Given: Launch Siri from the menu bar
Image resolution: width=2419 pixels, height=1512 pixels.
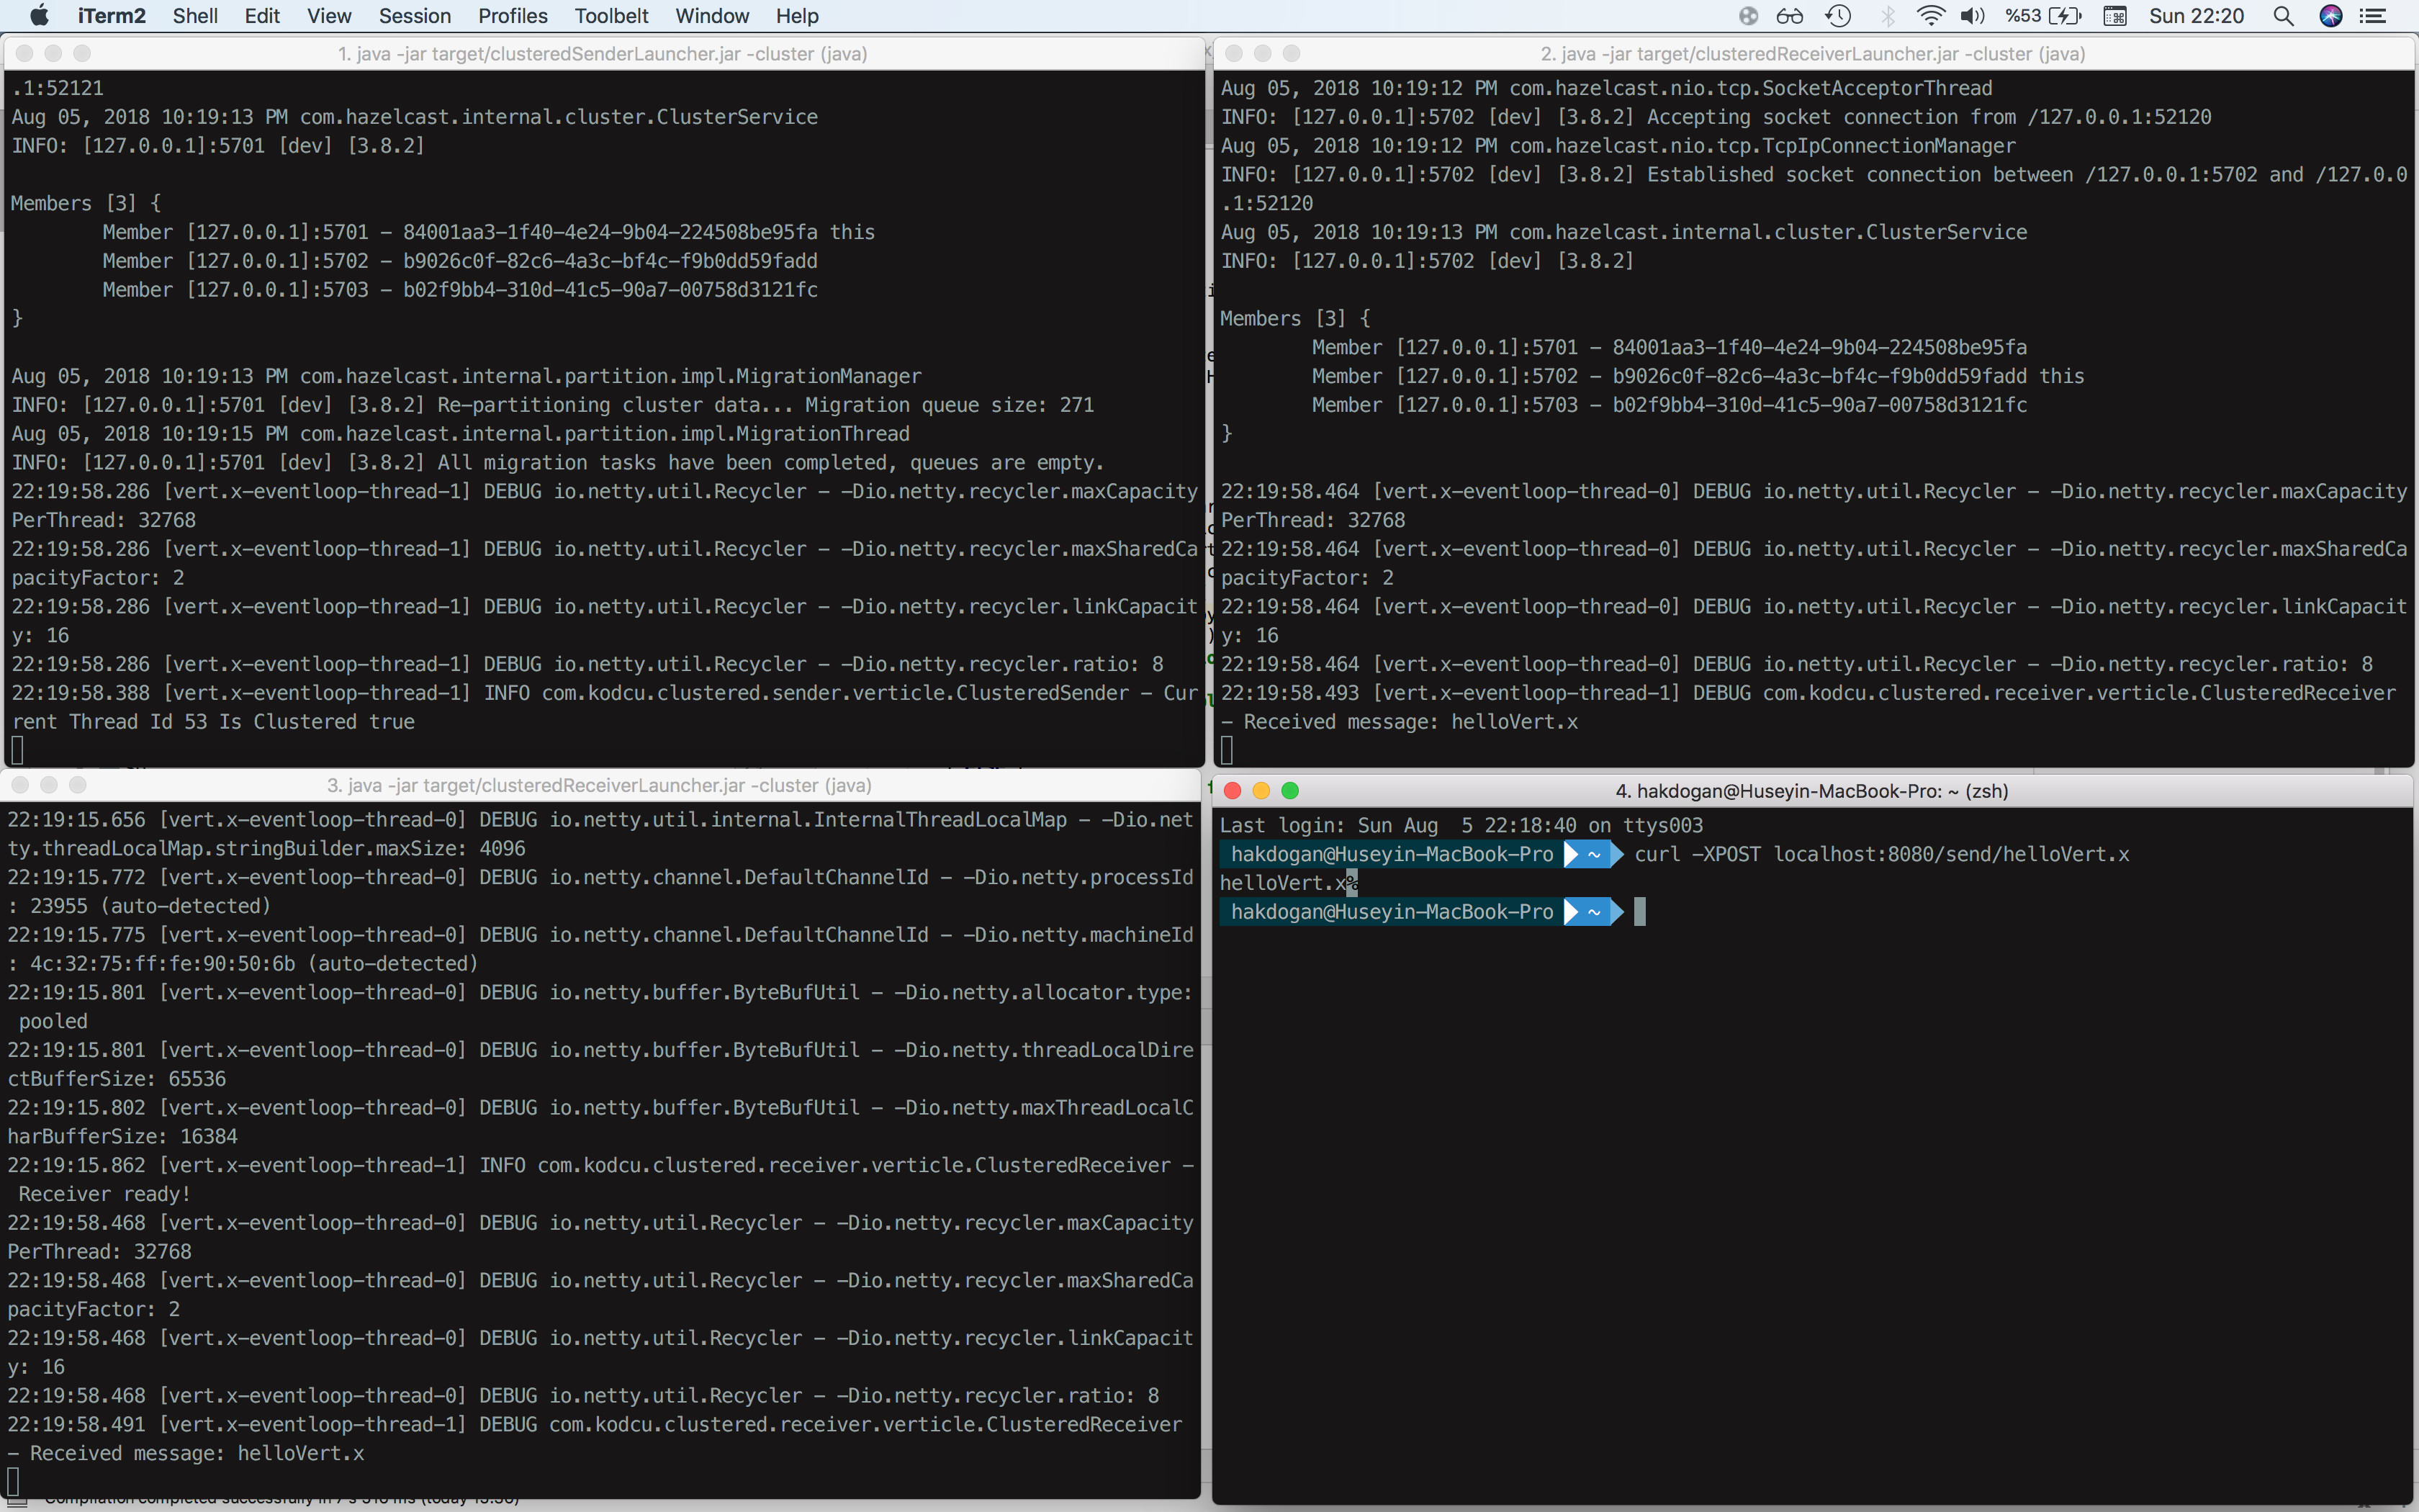Looking at the screenshot, I should coord(2331,16).
